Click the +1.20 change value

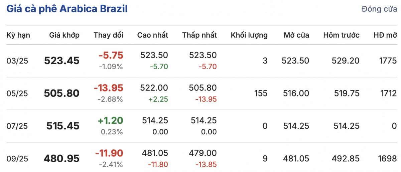(x=111, y=120)
